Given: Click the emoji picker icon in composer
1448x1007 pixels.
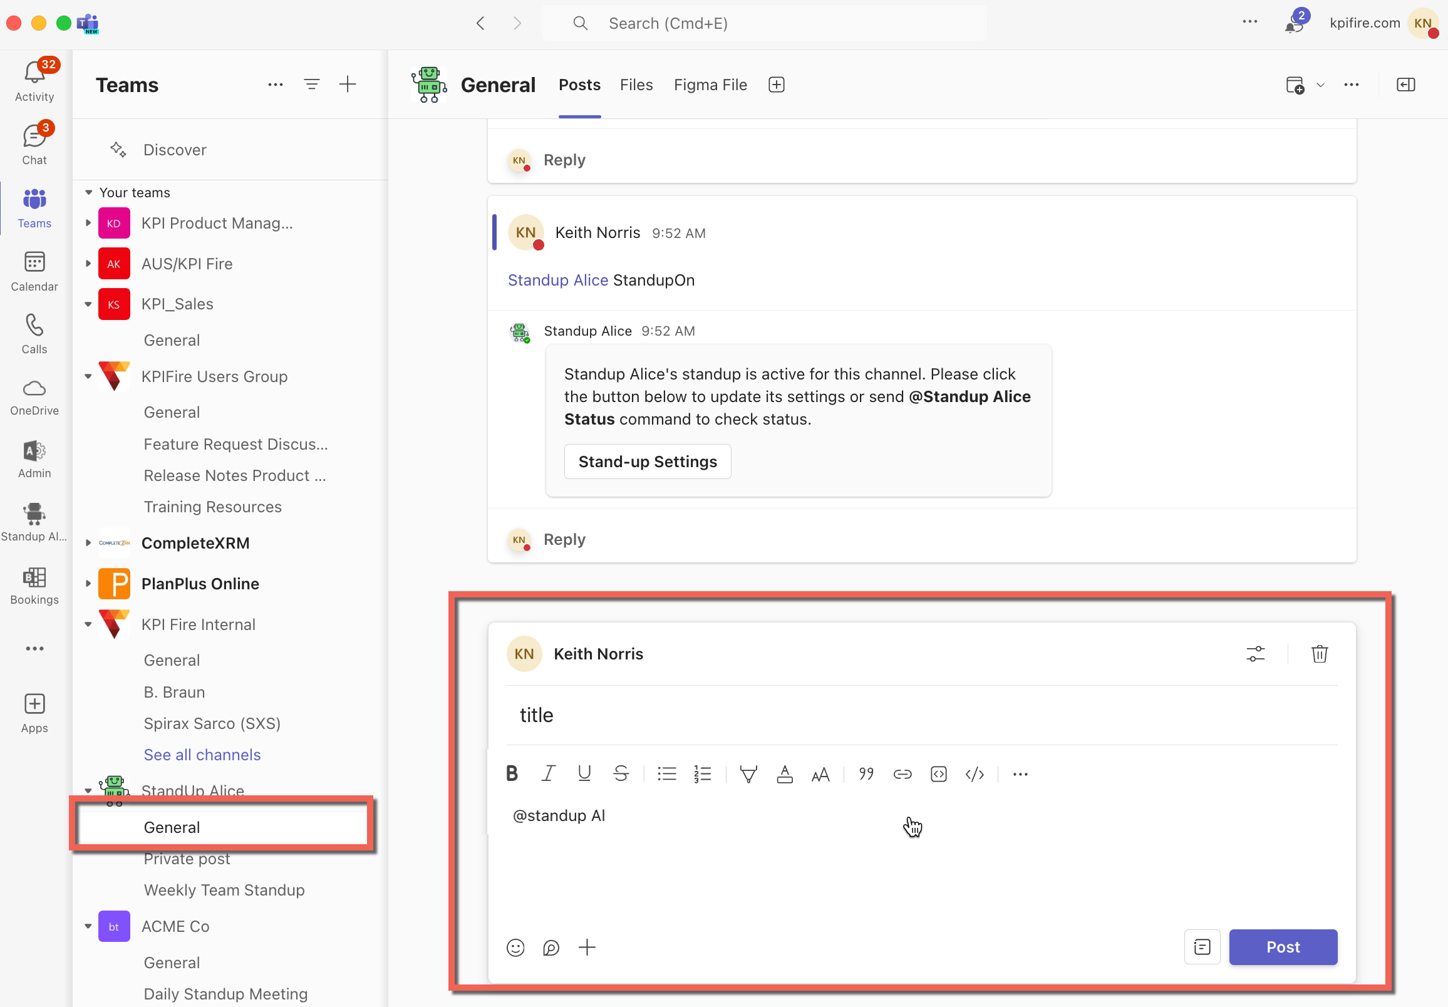Looking at the screenshot, I should pyautogui.click(x=515, y=947).
